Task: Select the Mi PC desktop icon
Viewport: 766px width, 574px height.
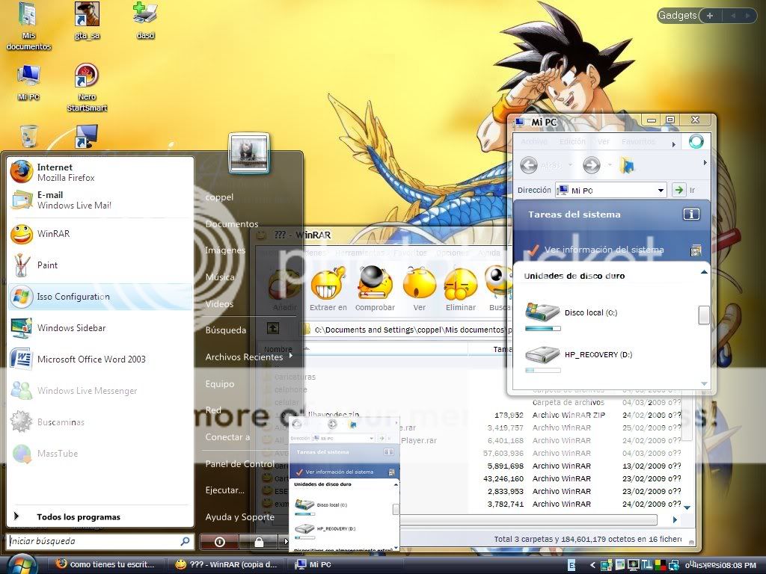Action: point(28,82)
